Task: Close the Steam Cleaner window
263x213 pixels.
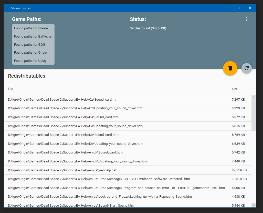Action: tap(250, 8)
